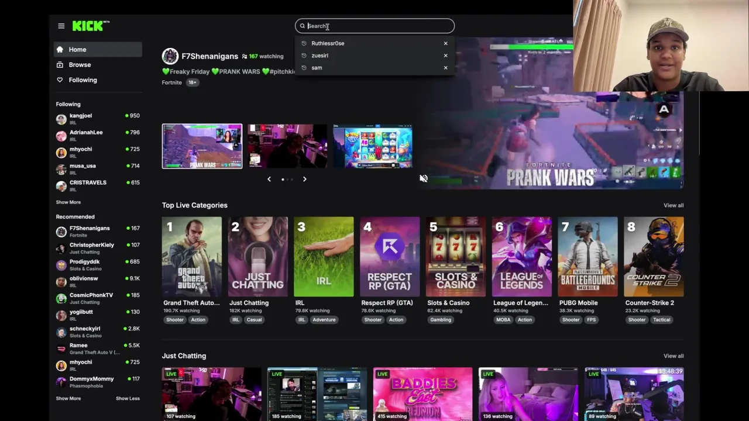Select second carousel stream thumbnail

click(287, 146)
